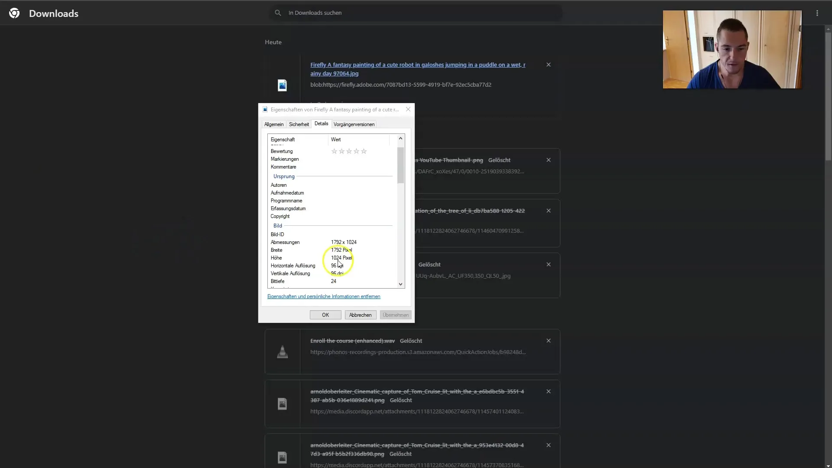The height and width of the screenshot is (468, 832).
Task: Select the Breite property row
Action: click(332, 250)
